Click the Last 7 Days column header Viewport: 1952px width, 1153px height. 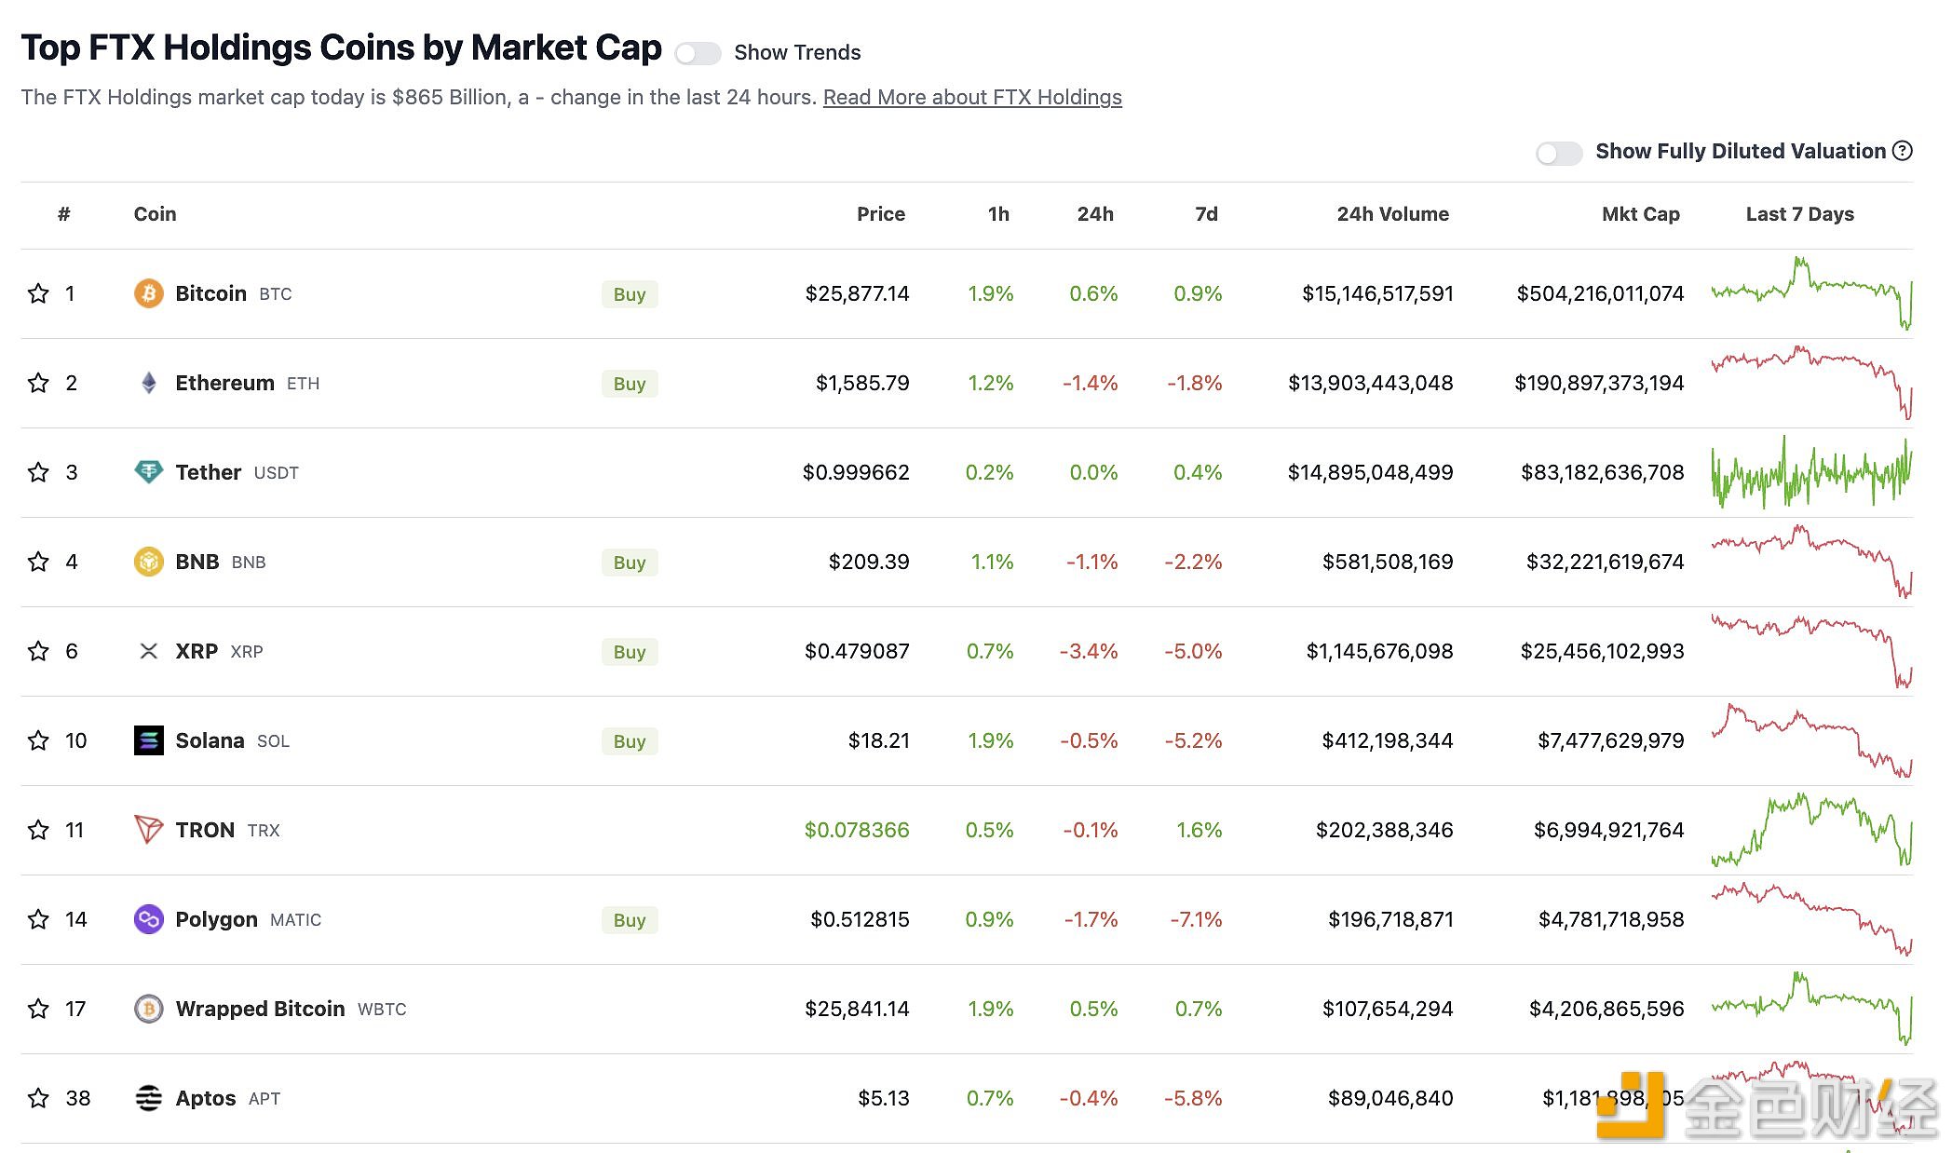(1799, 214)
